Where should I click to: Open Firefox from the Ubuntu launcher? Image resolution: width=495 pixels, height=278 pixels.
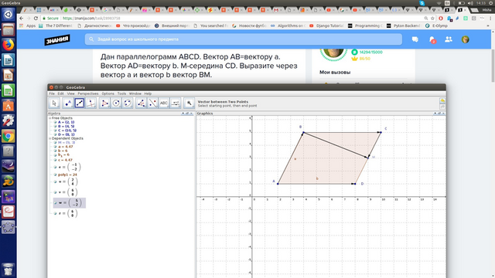(9, 45)
